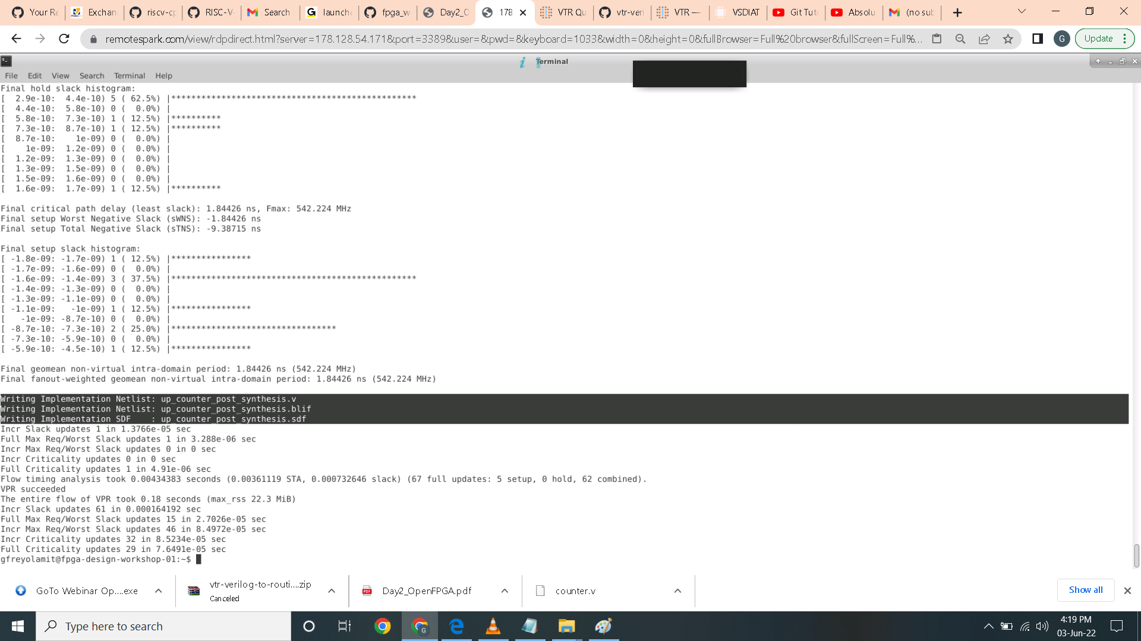Open VLC media player from taskbar
Viewport: 1141px width, 641px height.
pyautogui.click(x=493, y=626)
